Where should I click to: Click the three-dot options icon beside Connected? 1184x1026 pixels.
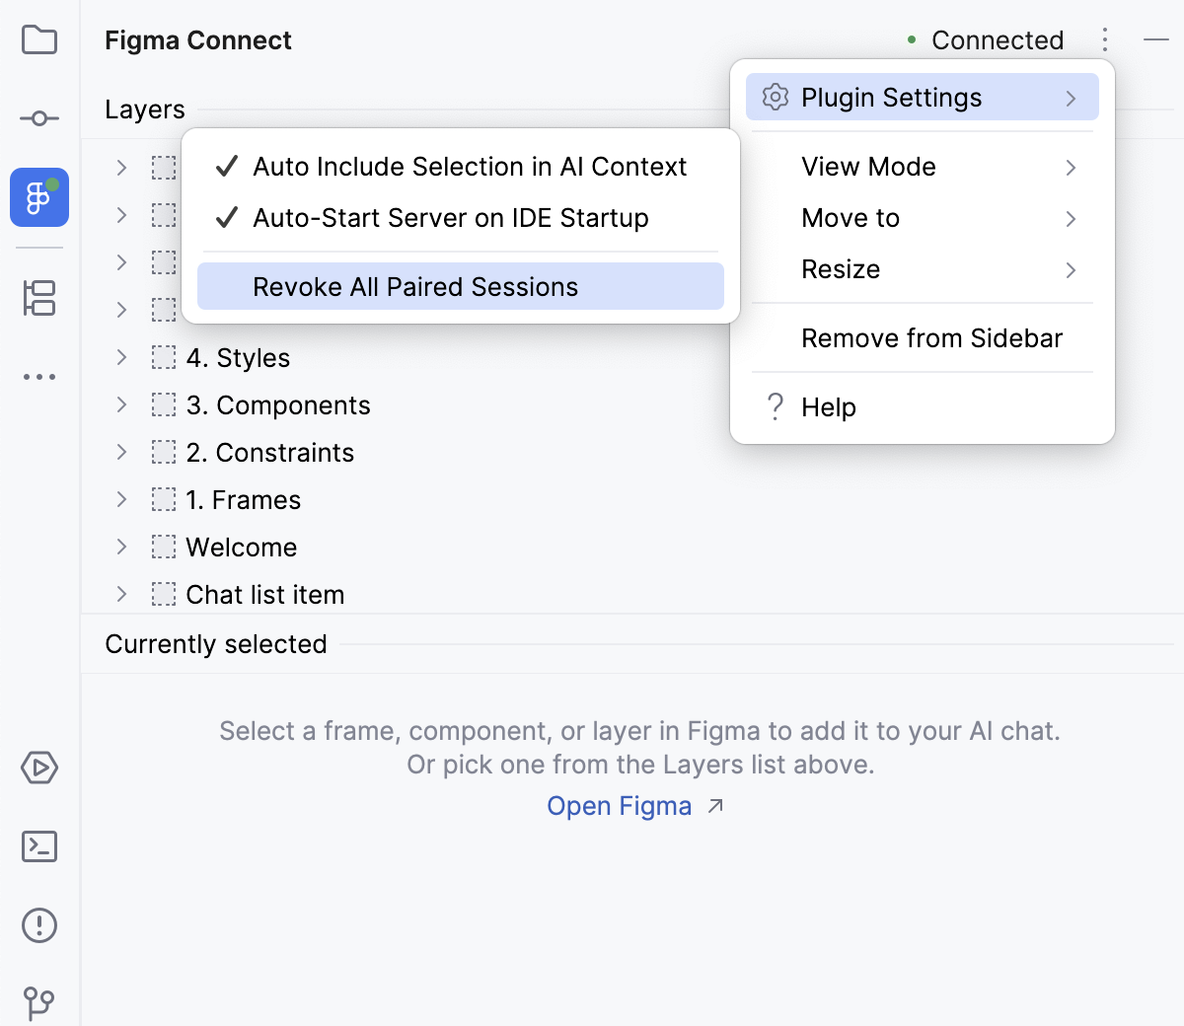tap(1105, 40)
